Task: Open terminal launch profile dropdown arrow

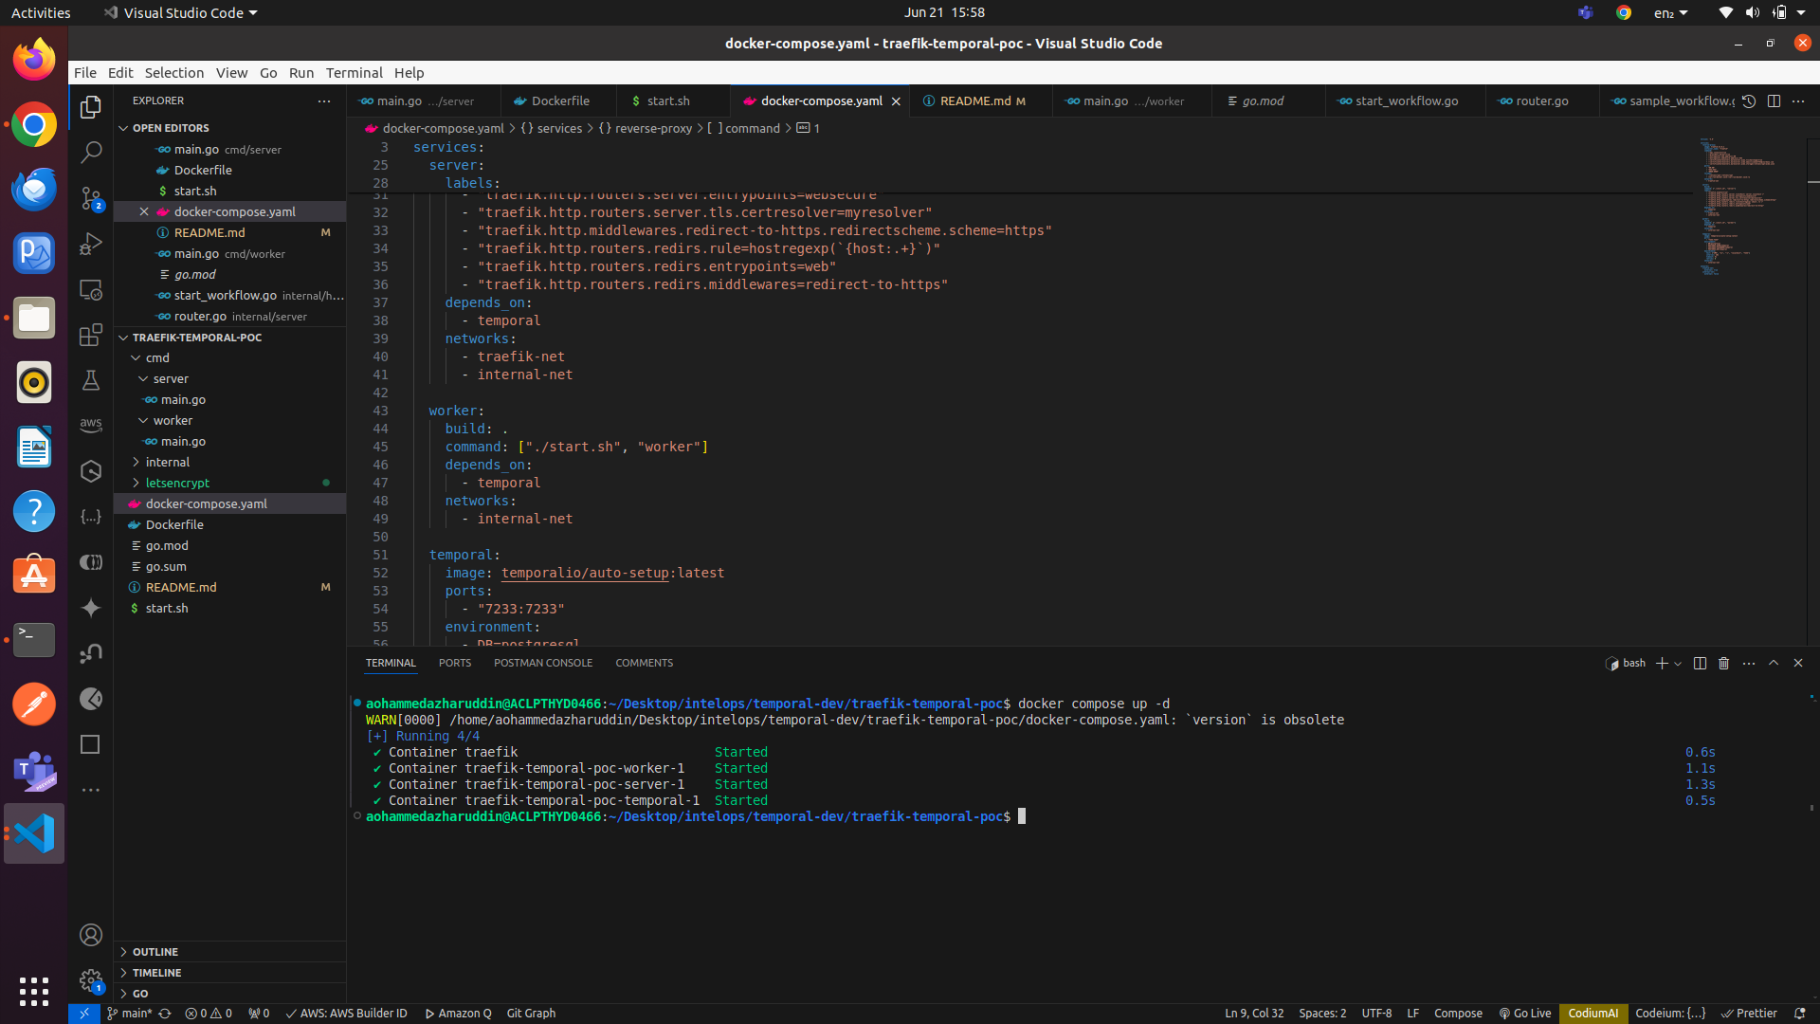Action: (1678, 663)
